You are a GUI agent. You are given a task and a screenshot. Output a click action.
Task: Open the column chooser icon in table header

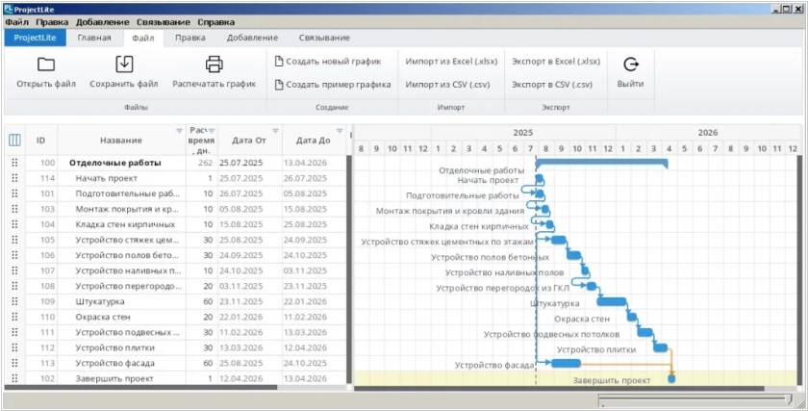point(15,140)
